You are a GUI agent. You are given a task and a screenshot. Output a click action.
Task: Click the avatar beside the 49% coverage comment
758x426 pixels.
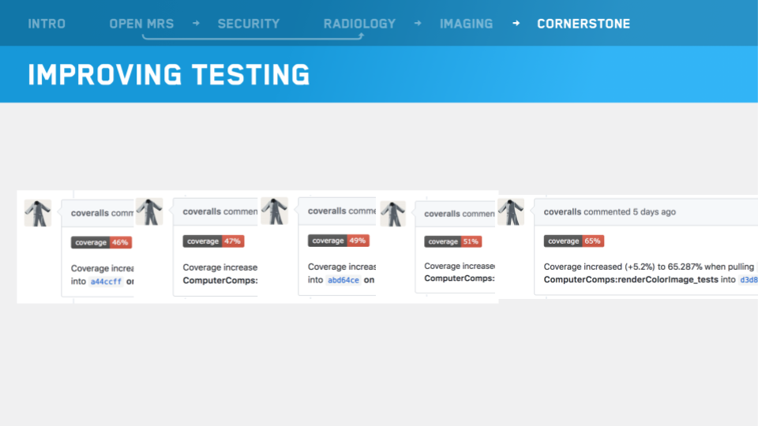(x=274, y=211)
